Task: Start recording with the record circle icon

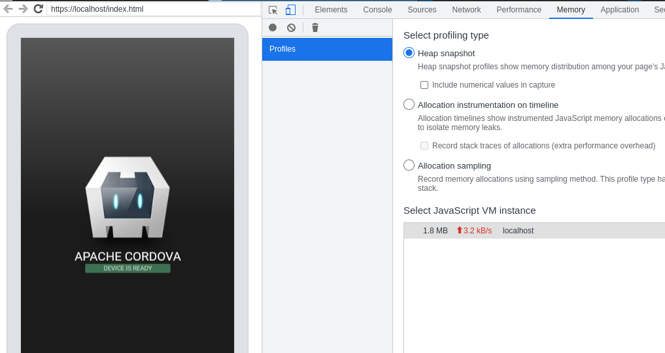Action: point(273,27)
